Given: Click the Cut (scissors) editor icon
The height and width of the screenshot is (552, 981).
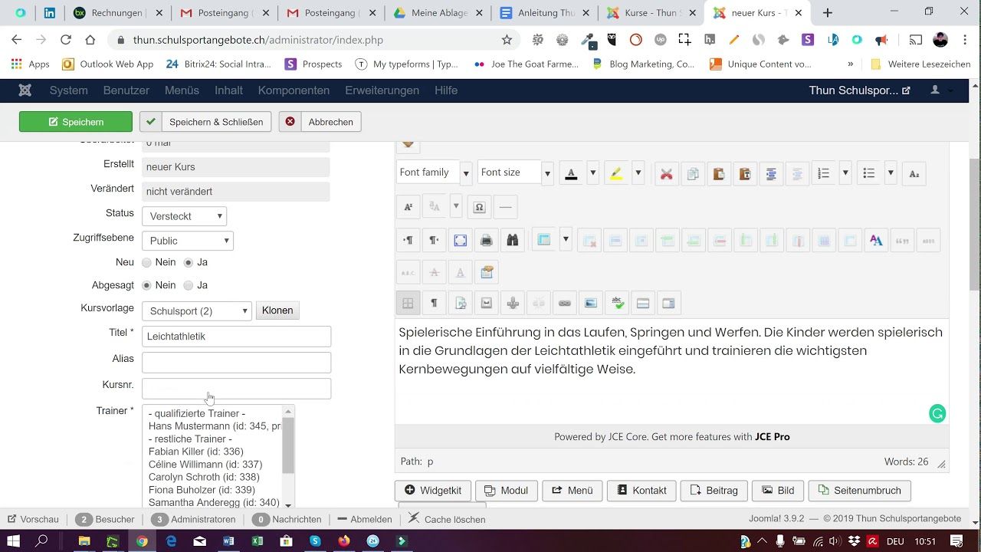Looking at the screenshot, I should (x=666, y=174).
